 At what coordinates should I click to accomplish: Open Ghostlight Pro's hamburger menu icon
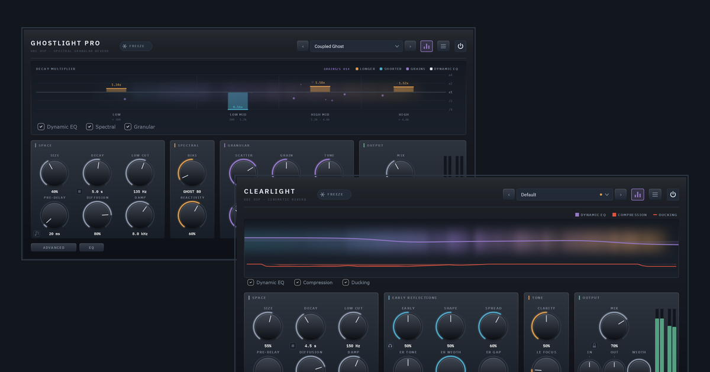[x=443, y=46]
